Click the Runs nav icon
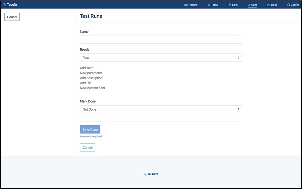Image resolution: width=302 pixels, height=189 pixels. pyautogui.click(x=249, y=5)
